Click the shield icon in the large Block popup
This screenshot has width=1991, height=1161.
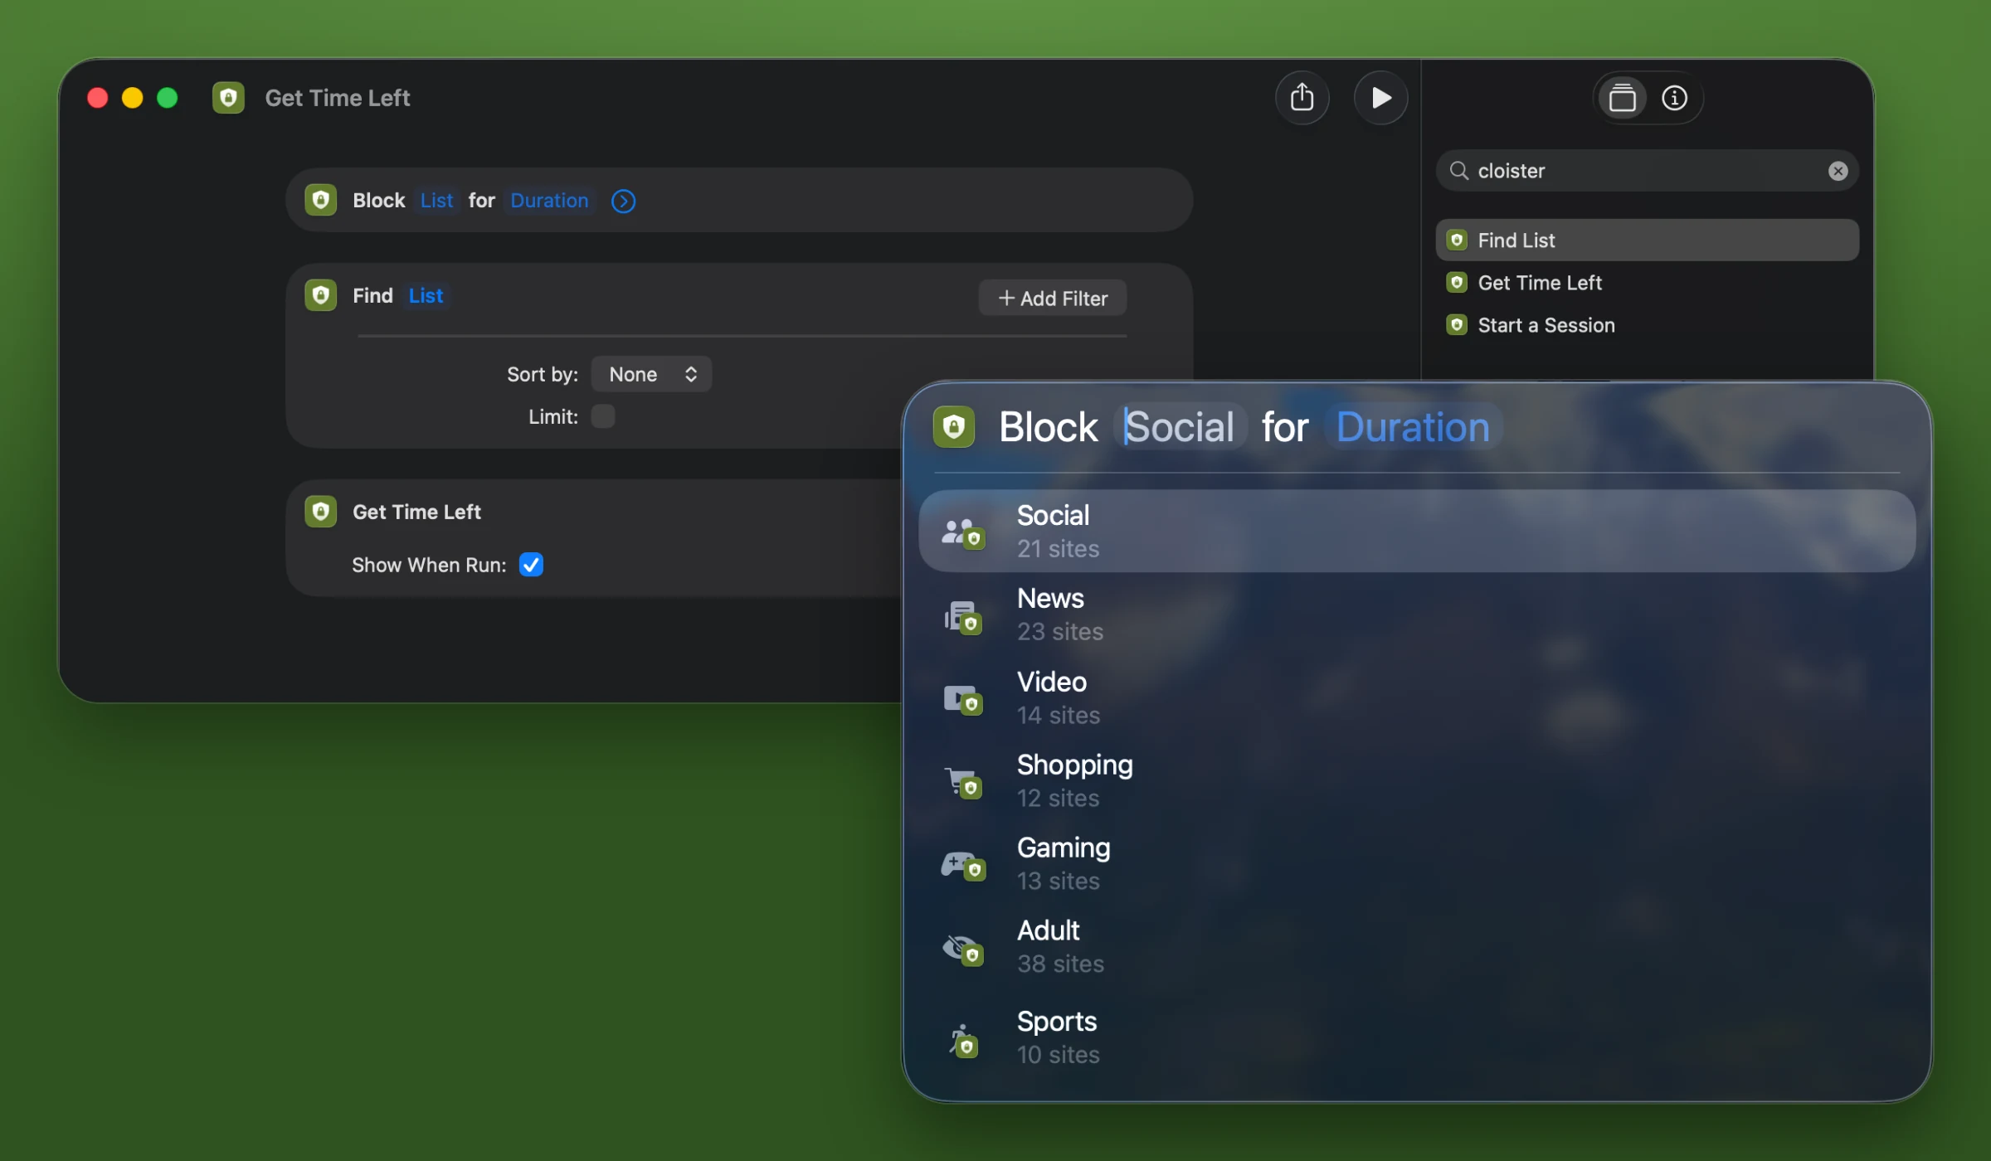pos(954,427)
